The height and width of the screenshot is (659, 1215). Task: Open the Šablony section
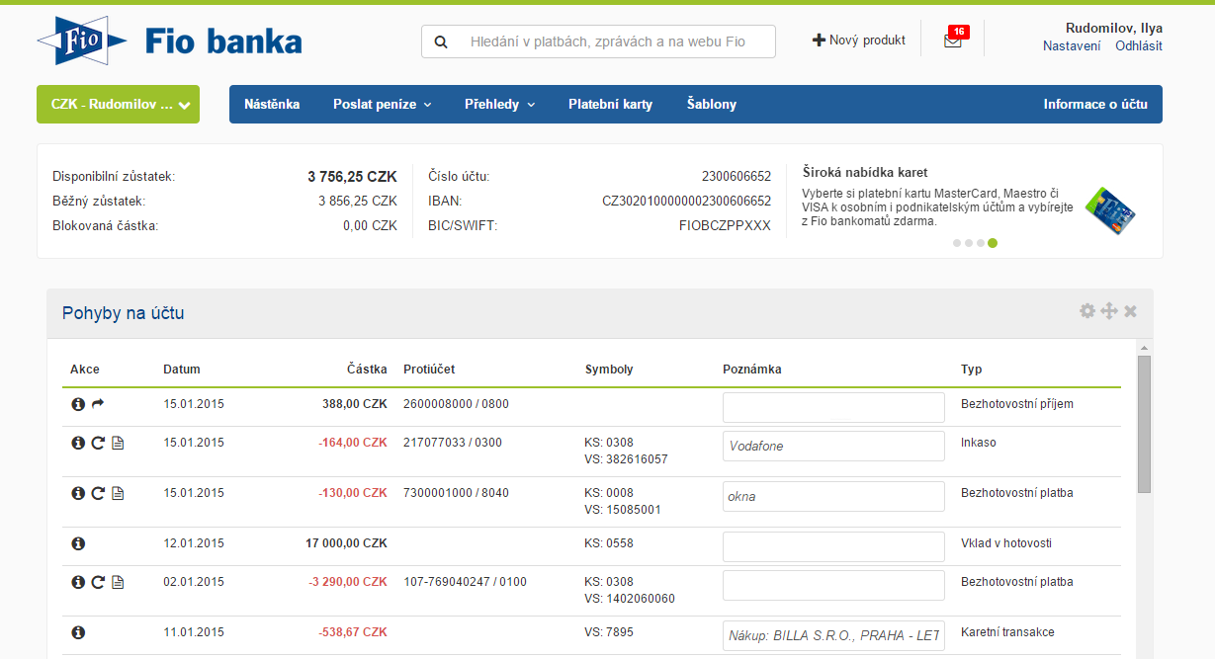pyautogui.click(x=712, y=104)
